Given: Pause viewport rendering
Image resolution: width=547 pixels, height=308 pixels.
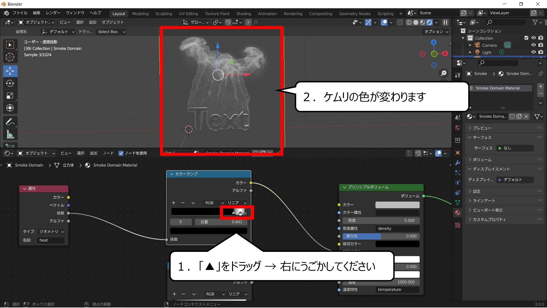Looking at the screenshot, I should coord(446,22).
